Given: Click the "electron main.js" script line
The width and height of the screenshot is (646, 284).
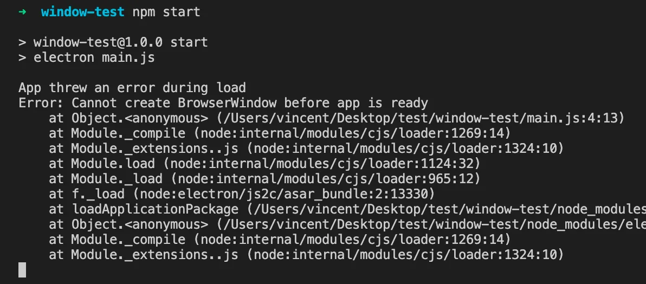Looking at the screenshot, I should tap(94, 57).
